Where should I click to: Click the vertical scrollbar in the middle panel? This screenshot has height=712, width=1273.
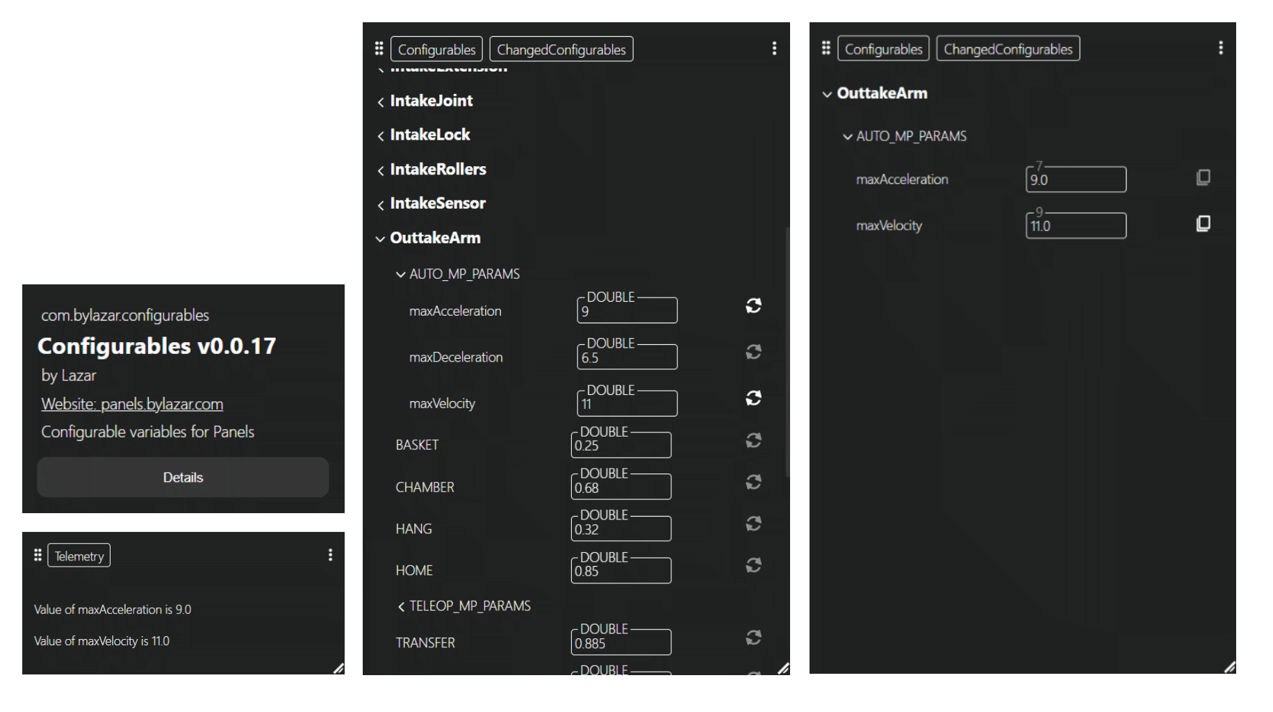[x=787, y=351]
